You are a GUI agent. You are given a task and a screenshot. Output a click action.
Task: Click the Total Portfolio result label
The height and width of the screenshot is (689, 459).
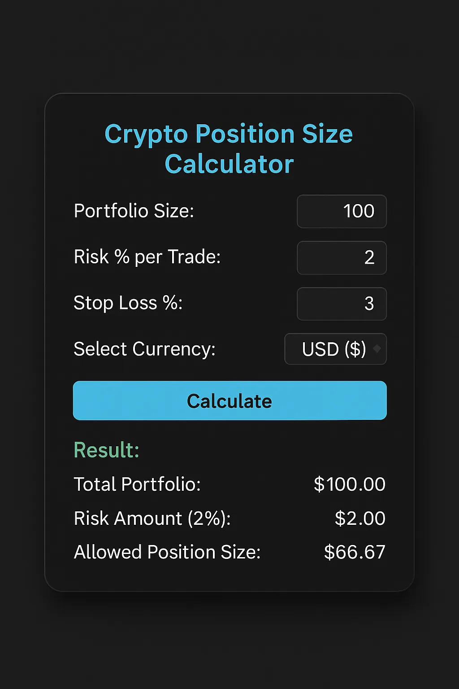pos(137,484)
